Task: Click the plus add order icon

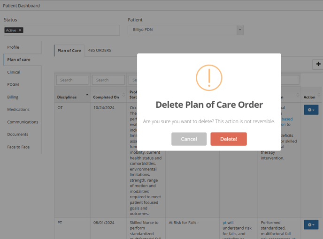Action: point(318,64)
